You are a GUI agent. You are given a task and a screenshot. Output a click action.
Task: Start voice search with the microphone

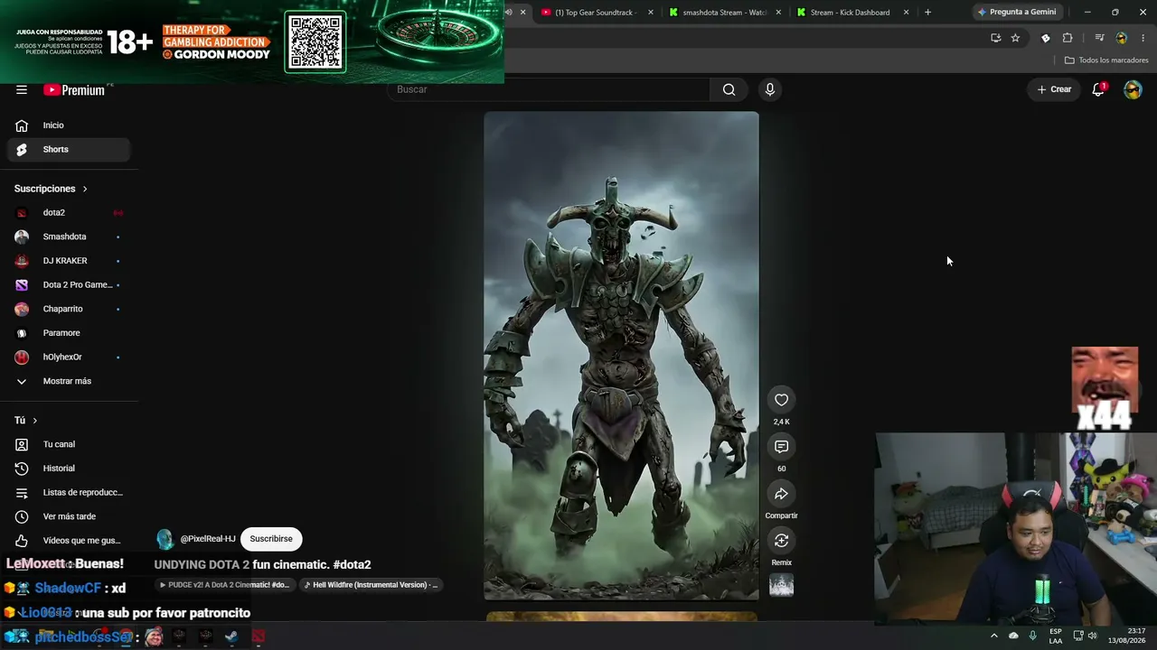click(770, 89)
